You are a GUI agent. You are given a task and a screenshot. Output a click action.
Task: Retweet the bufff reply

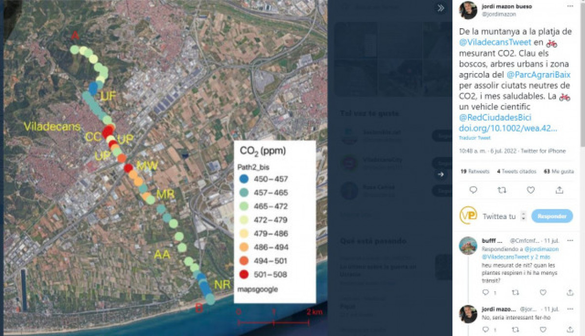pyautogui.click(x=515, y=292)
